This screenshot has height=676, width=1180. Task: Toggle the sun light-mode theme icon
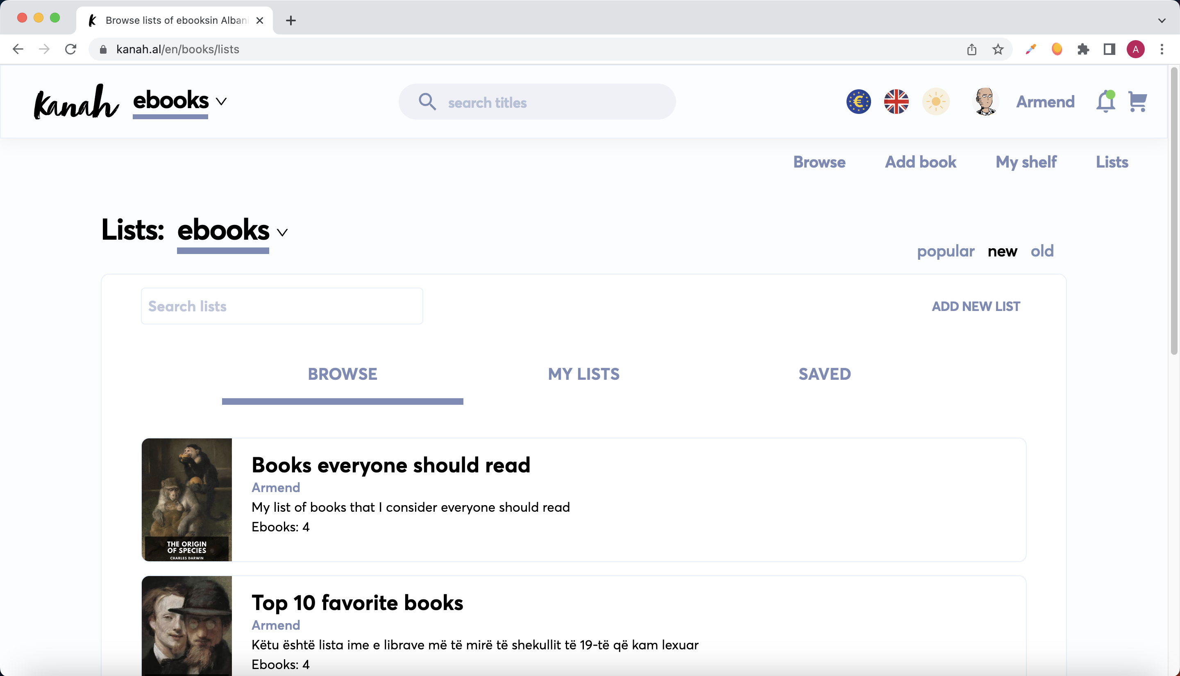[x=935, y=102]
